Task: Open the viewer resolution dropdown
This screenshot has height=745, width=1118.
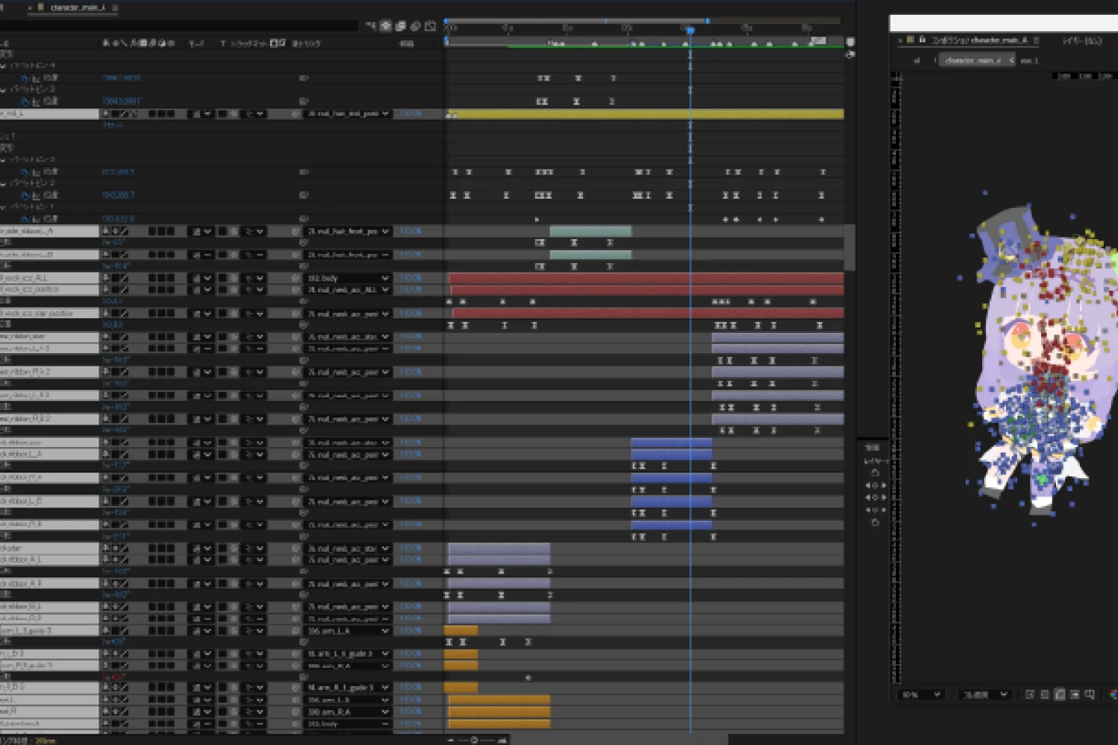Action: click(x=985, y=695)
